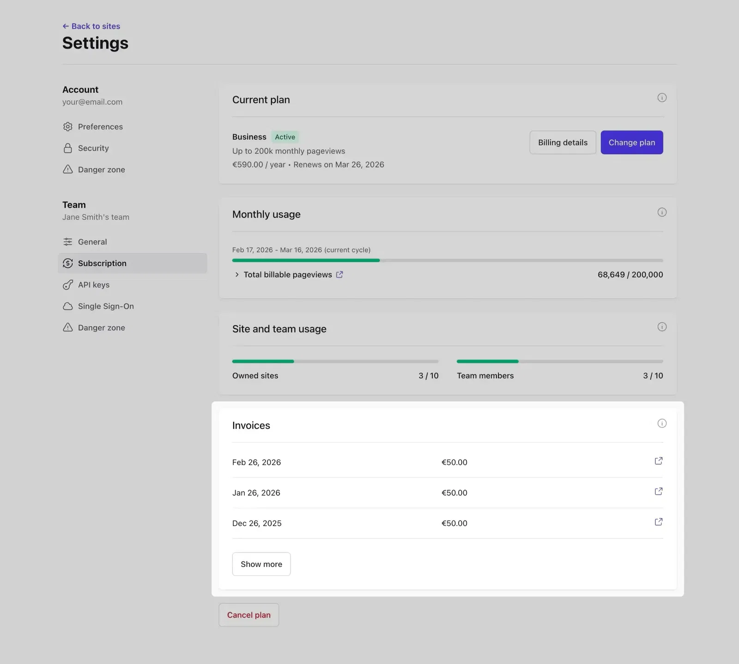Image resolution: width=739 pixels, height=664 pixels.
Task: Click the info icon beside Monthly usage
Action: click(662, 212)
